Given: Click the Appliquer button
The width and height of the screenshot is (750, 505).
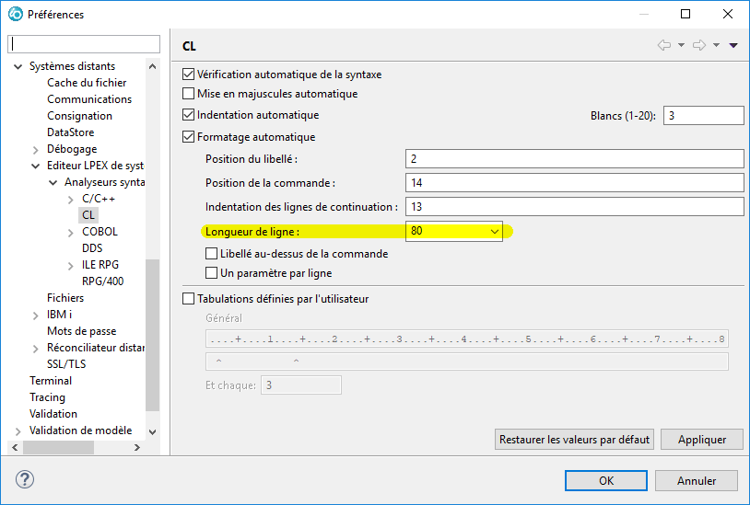Looking at the screenshot, I should [702, 439].
